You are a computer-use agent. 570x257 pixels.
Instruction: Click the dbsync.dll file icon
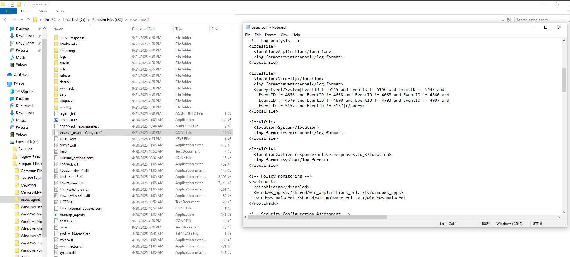click(x=56, y=145)
